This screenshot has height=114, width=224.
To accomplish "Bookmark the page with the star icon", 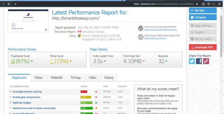I will point(15,4).
